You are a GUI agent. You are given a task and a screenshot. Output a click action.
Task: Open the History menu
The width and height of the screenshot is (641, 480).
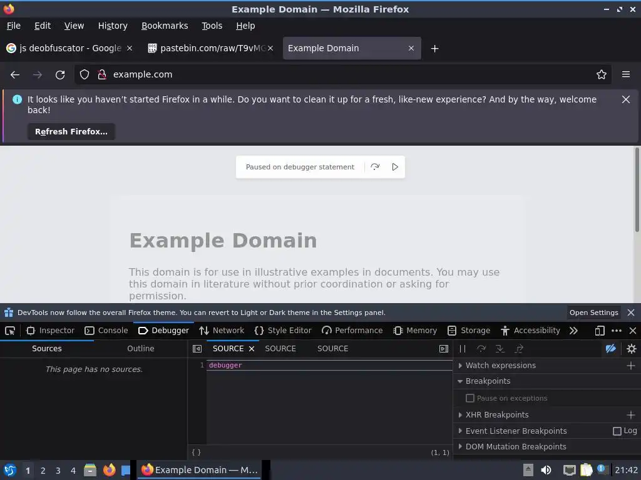pyautogui.click(x=113, y=26)
